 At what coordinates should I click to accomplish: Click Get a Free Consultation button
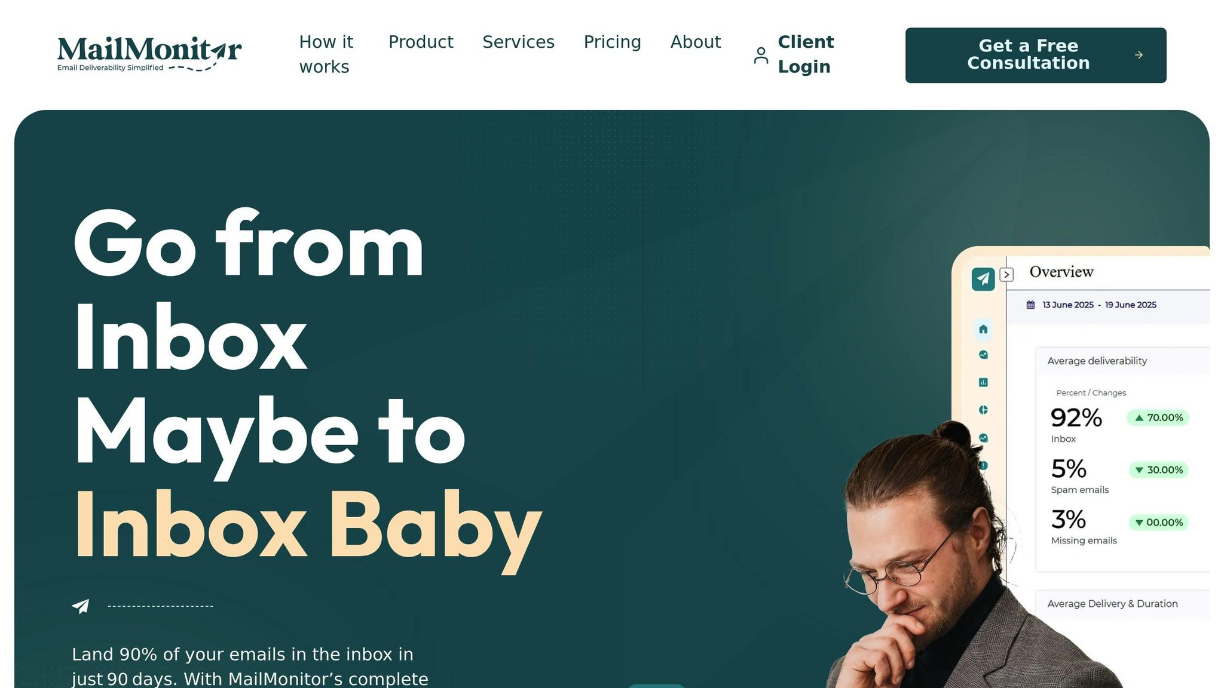[x=1036, y=55]
